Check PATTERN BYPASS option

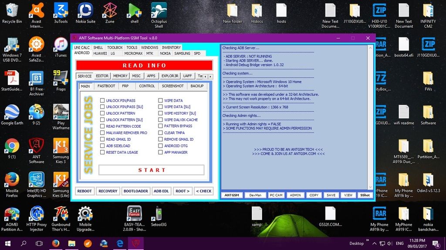[x=160, y=126]
